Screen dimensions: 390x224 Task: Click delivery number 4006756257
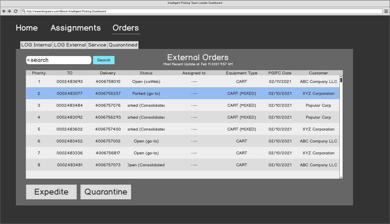click(x=108, y=93)
